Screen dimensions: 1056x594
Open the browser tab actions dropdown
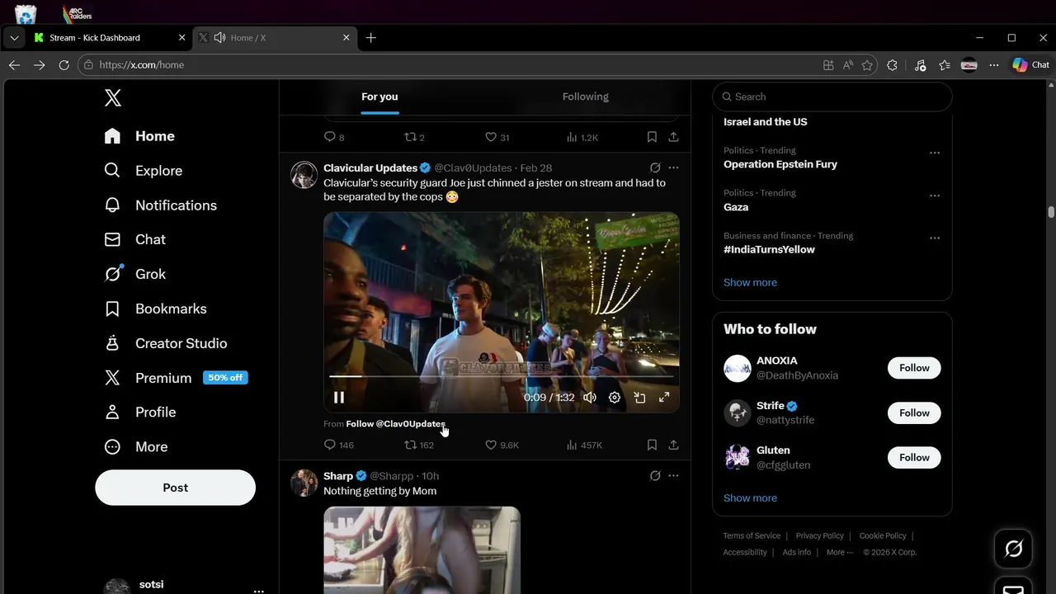click(x=14, y=38)
